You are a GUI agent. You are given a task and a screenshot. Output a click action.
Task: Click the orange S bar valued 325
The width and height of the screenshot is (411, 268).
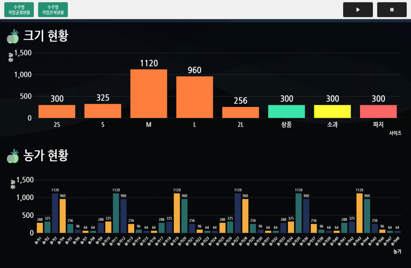(x=103, y=111)
